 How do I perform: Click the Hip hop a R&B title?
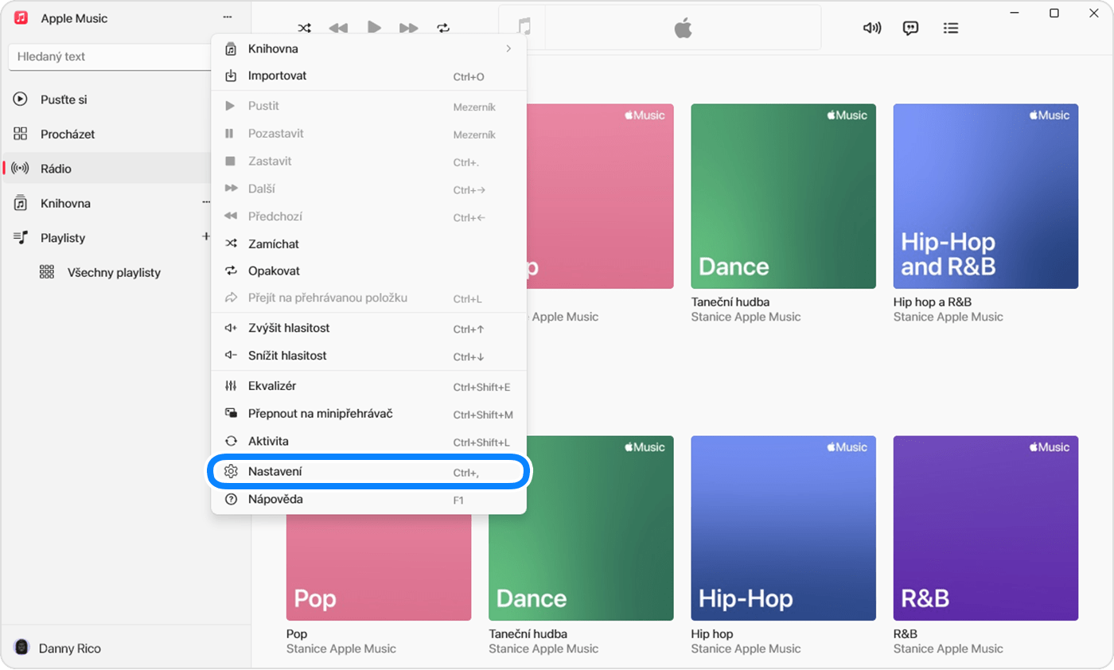coord(933,302)
